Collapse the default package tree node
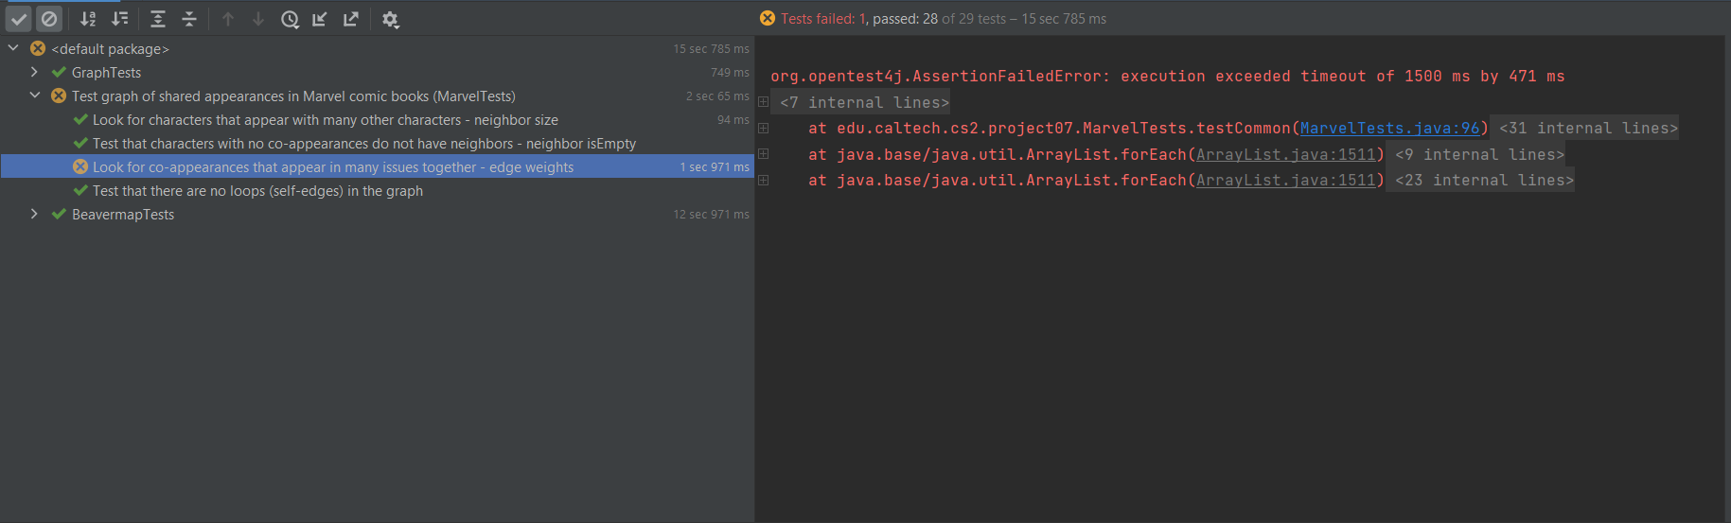This screenshot has height=523, width=1731. (13, 48)
